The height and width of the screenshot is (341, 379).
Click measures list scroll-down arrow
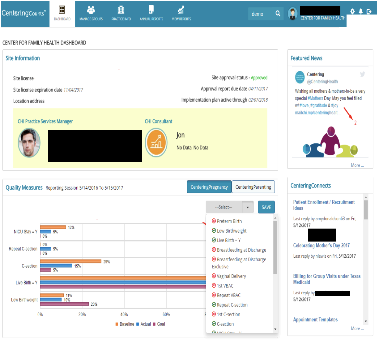(x=275, y=329)
